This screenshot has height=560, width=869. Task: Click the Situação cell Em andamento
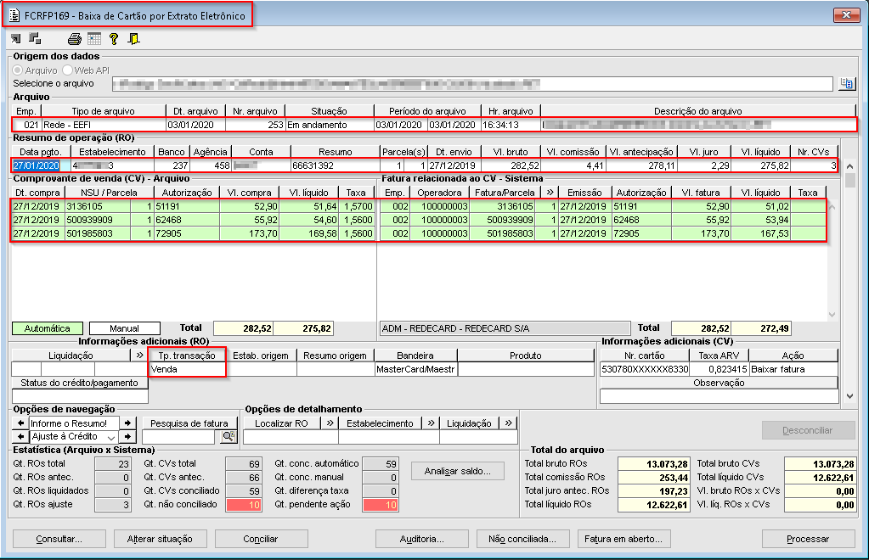(x=330, y=125)
